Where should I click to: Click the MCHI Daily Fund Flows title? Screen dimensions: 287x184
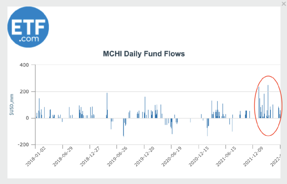coord(143,54)
